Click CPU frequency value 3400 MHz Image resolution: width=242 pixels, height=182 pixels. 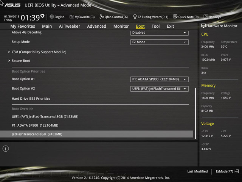coord(208,47)
